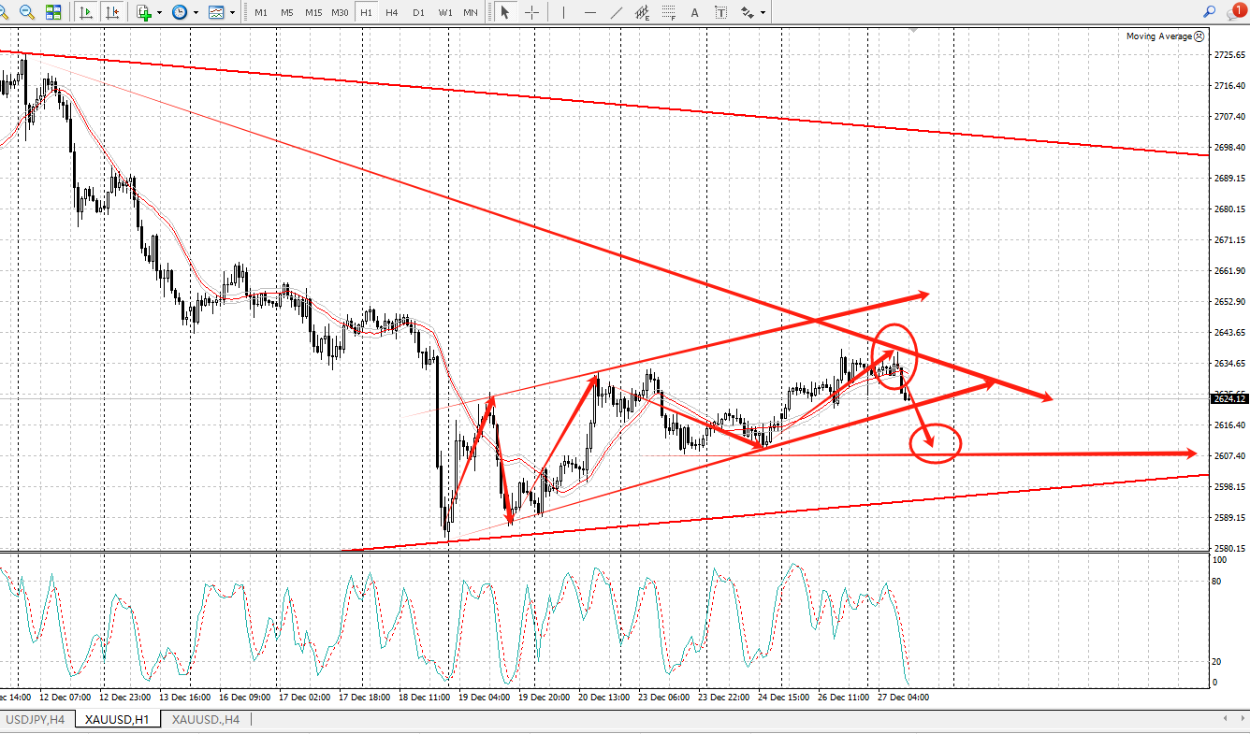The height and width of the screenshot is (734, 1250).
Task: Click price level 2661.90 on the scale
Action: (x=1228, y=271)
